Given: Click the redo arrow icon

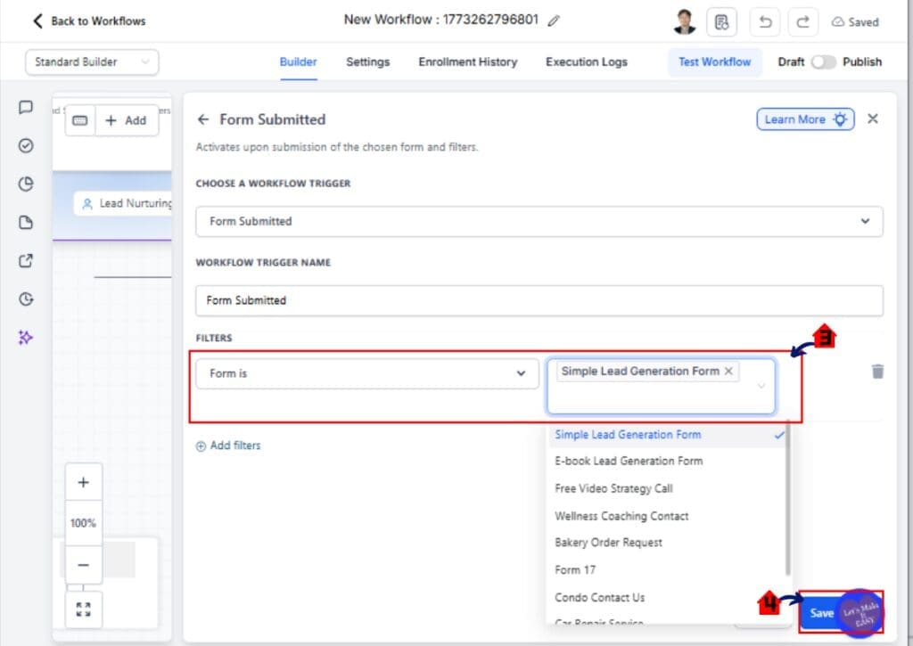Looking at the screenshot, I should pos(803,22).
